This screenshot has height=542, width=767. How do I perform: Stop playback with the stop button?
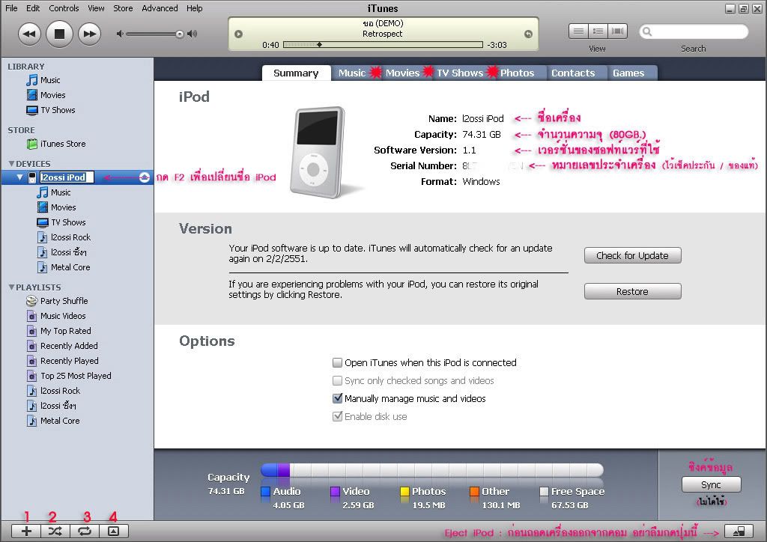coord(59,34)
